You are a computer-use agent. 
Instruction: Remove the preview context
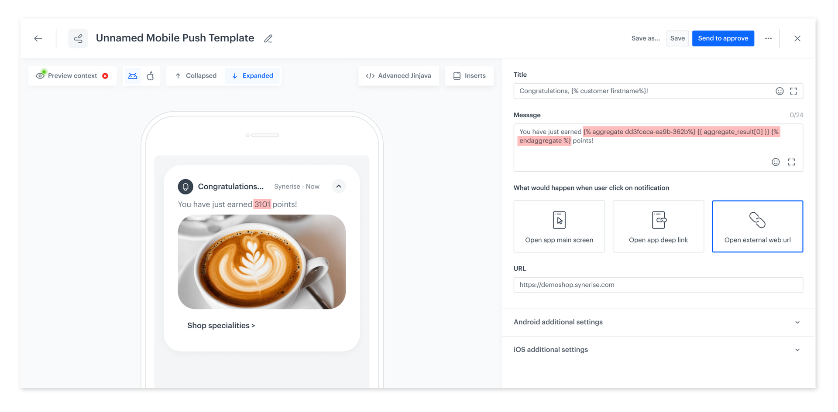pyautogui.click(x=105, y=75)
